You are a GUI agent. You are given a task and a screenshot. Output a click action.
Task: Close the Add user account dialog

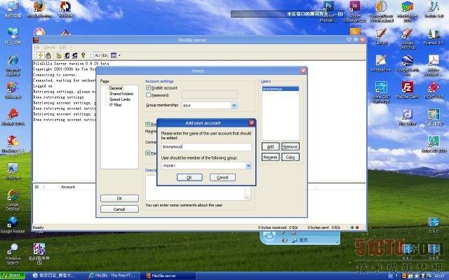251,123
